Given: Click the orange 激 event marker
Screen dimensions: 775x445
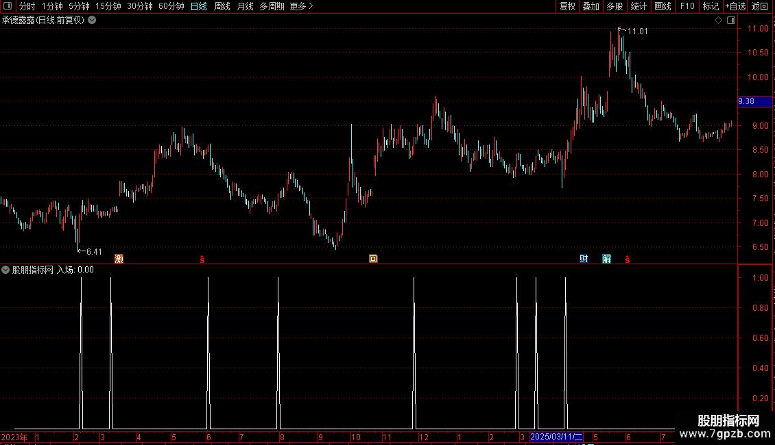Looking at the screenshot, I should click(119, 259).
